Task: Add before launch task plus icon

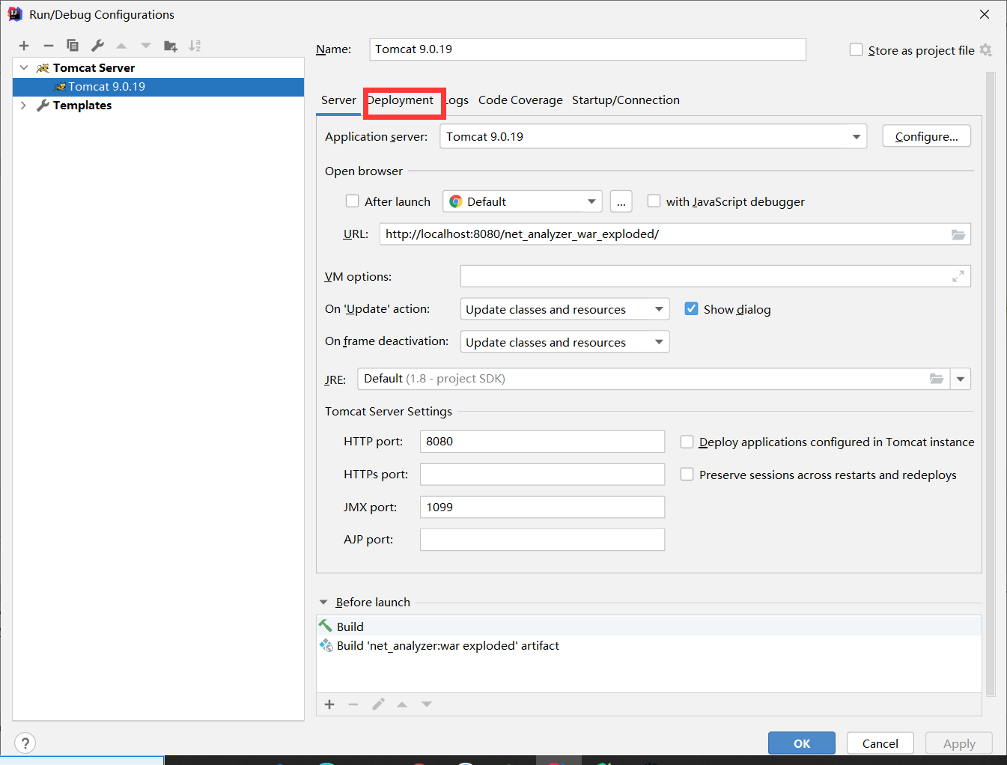Action: [329, 704]
